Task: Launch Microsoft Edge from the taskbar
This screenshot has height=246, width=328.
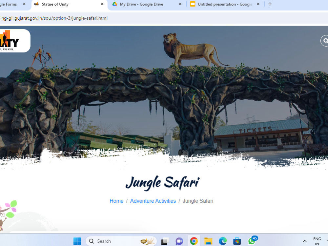Action: click(223, 241)
